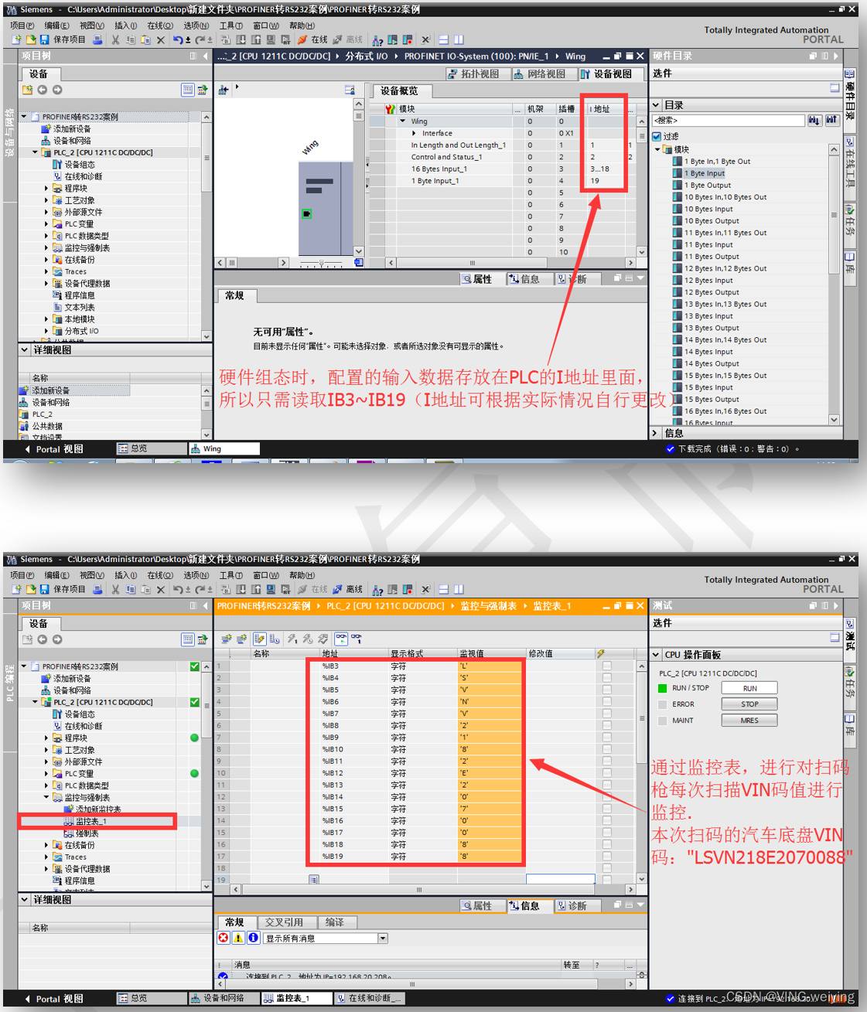The image size is (867, 1012).
Task: Click blue information filter icon in lower info panel
Action: click(x=253, y=938)
